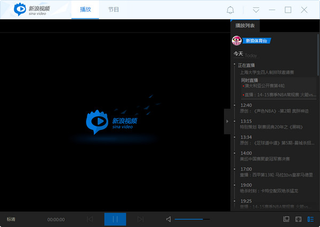The image size is (320, 227).
Task: Open 澳大利亚公开赛第4轮 live stream
Action: click(265, 85)
